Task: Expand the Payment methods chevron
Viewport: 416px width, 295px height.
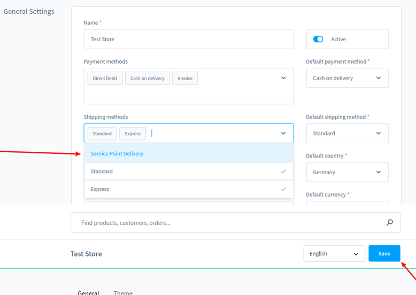Action: point(283,78)
